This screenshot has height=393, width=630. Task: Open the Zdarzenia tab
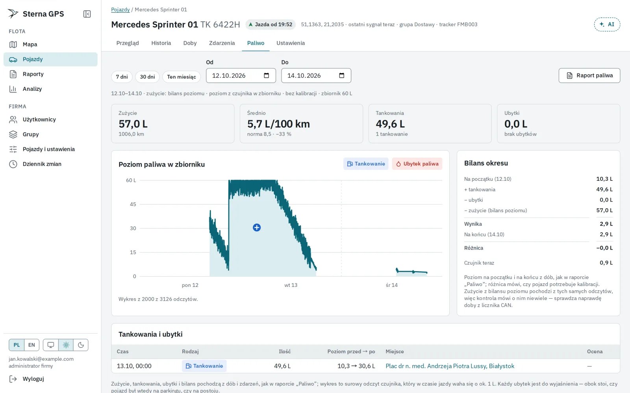click(222, 43)
